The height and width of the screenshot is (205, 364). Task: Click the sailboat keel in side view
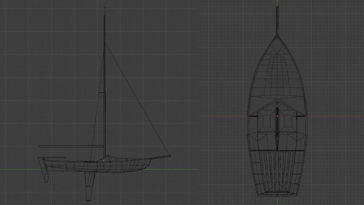pyautogui.click(x=89, y=185)
